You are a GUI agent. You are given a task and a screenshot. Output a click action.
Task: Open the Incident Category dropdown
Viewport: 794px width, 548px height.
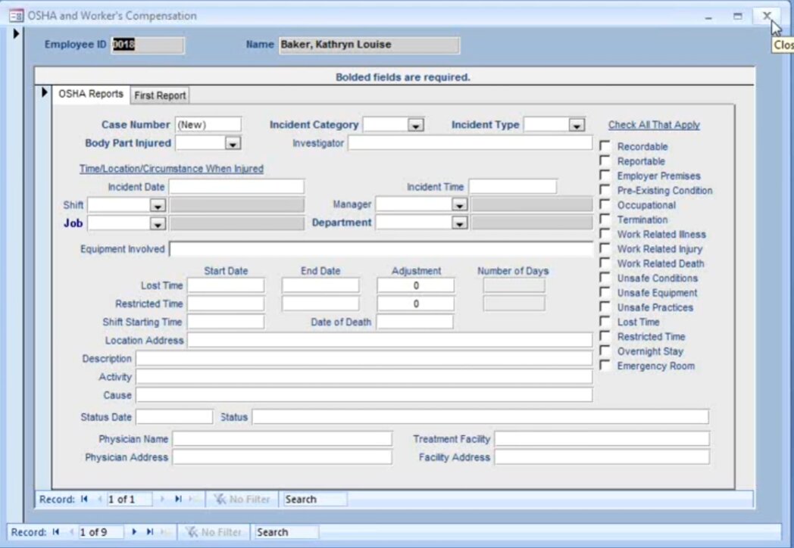click(415, 126)
